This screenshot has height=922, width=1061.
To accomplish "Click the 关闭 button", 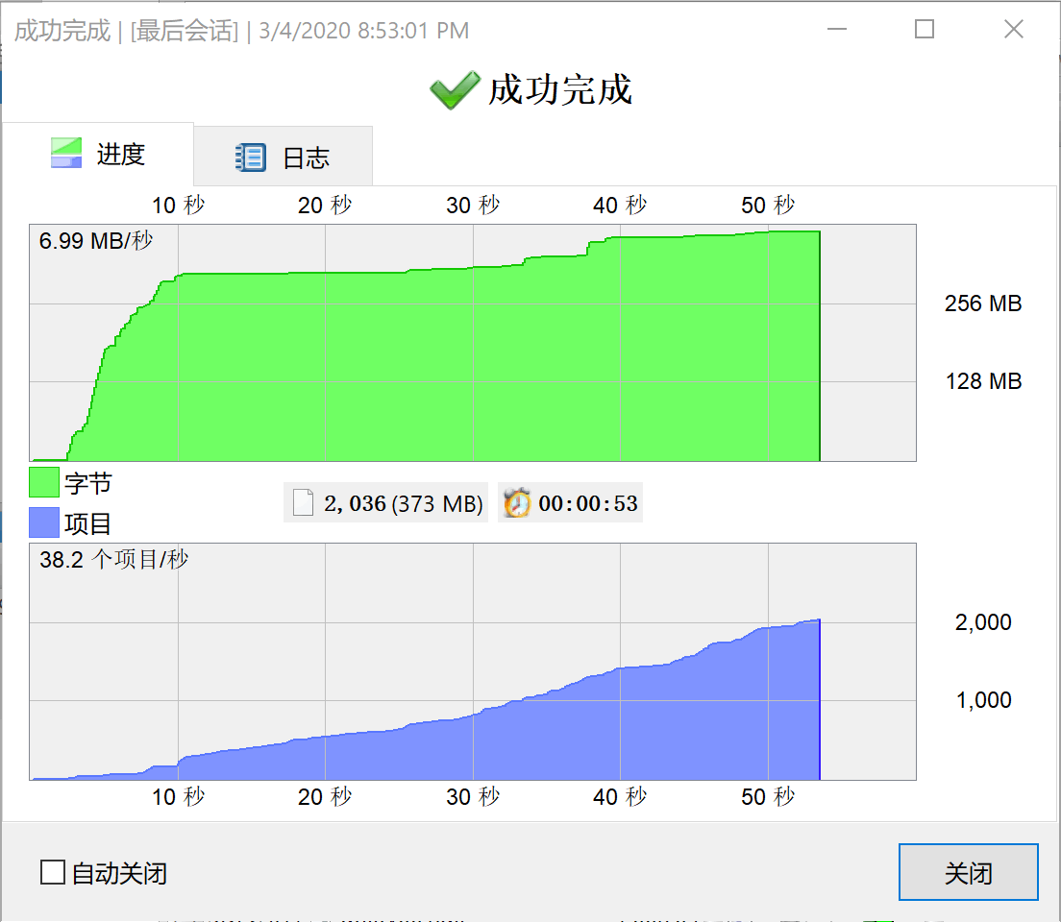I will (969, 872).
